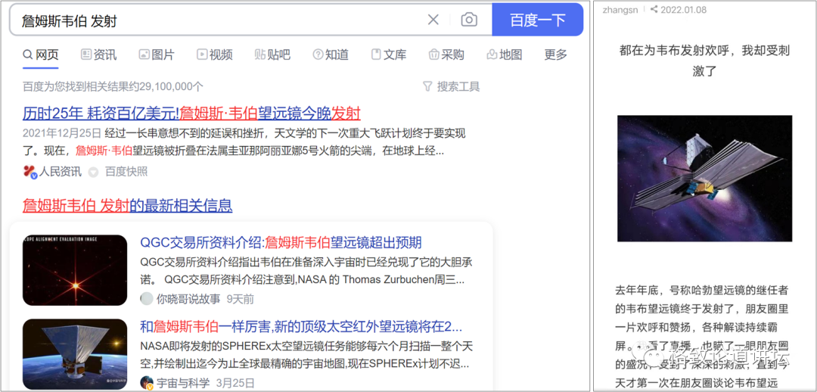Viewport: 817px width, 392px height.
Task: Open the 文库 tab
Action: coord(389,54)
